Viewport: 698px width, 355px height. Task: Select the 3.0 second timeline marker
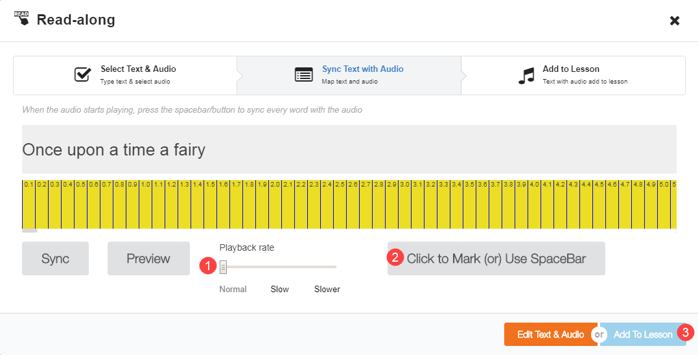(405, 185)
